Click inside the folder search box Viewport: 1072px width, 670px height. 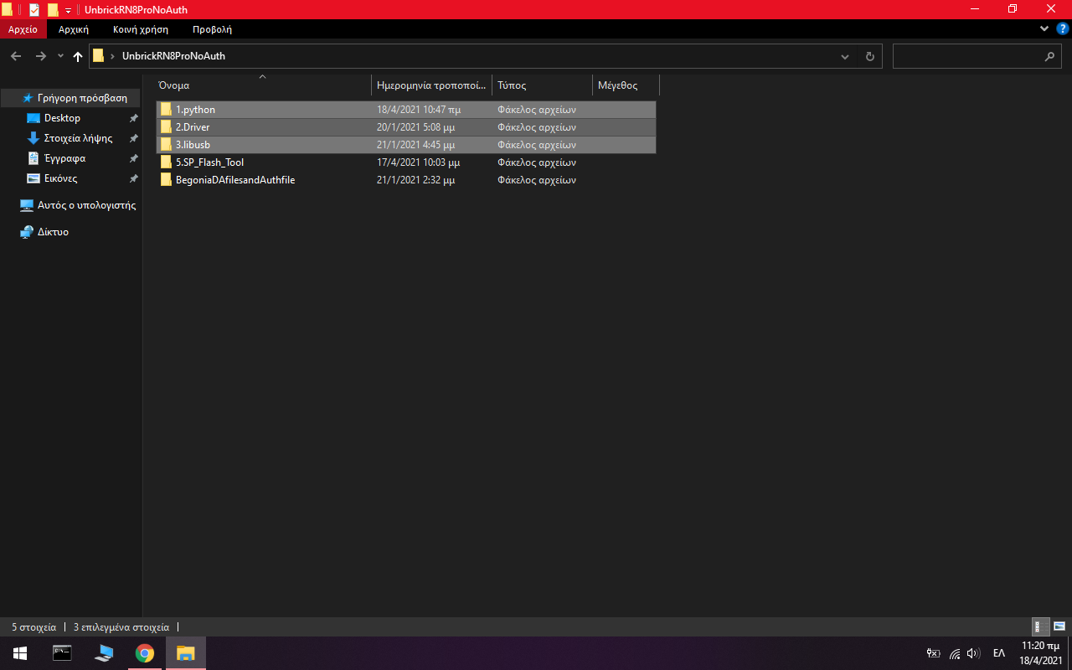point(967,56)
